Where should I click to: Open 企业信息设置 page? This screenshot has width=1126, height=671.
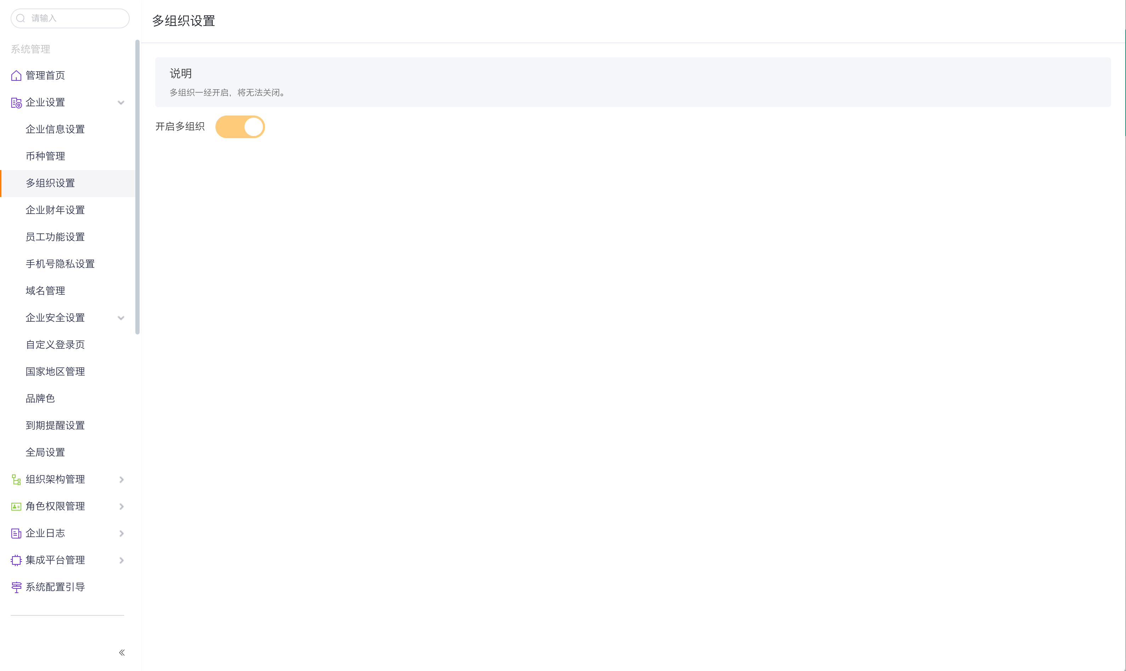click(67, 129)
